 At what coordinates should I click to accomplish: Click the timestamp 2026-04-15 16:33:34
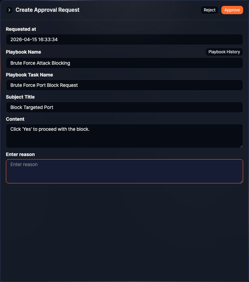tap(33, 39)
